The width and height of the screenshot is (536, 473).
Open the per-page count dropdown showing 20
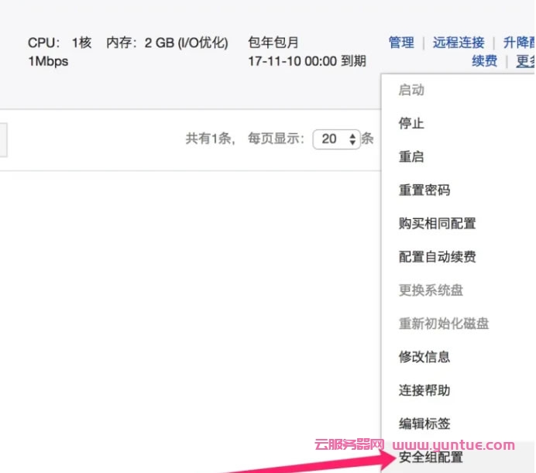[x=337, y=139]
